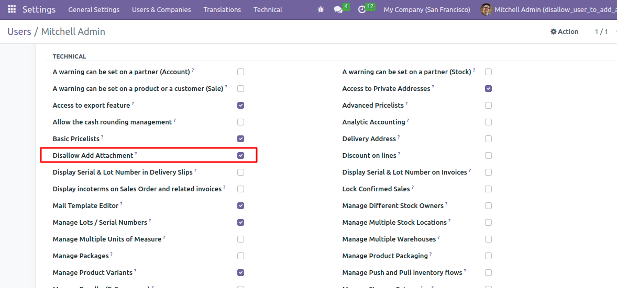Open the Users & Companies menu
The height and width of the screenshot is (288, 617).
tap(161, 9)
